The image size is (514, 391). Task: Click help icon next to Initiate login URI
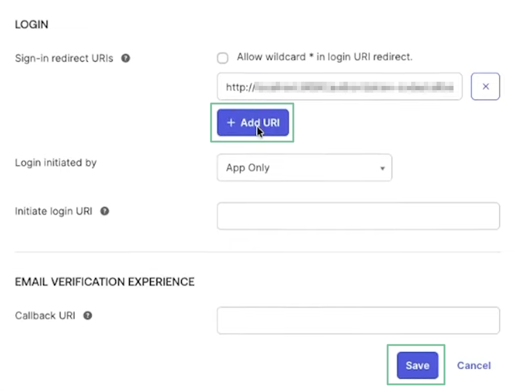tap(105, 211)
